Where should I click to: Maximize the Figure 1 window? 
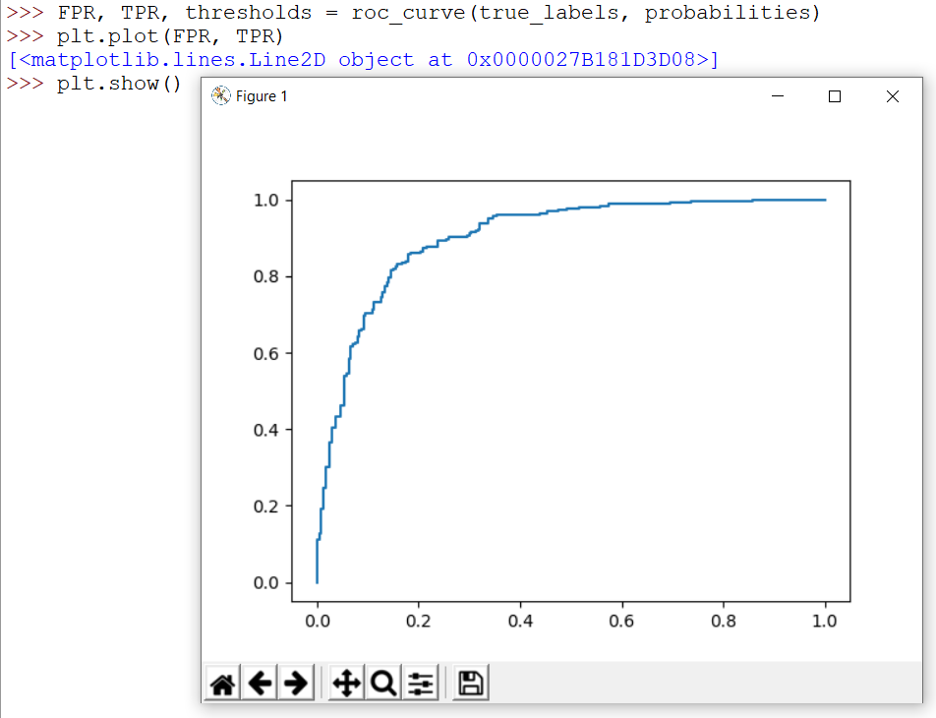[x=835, y=96]
